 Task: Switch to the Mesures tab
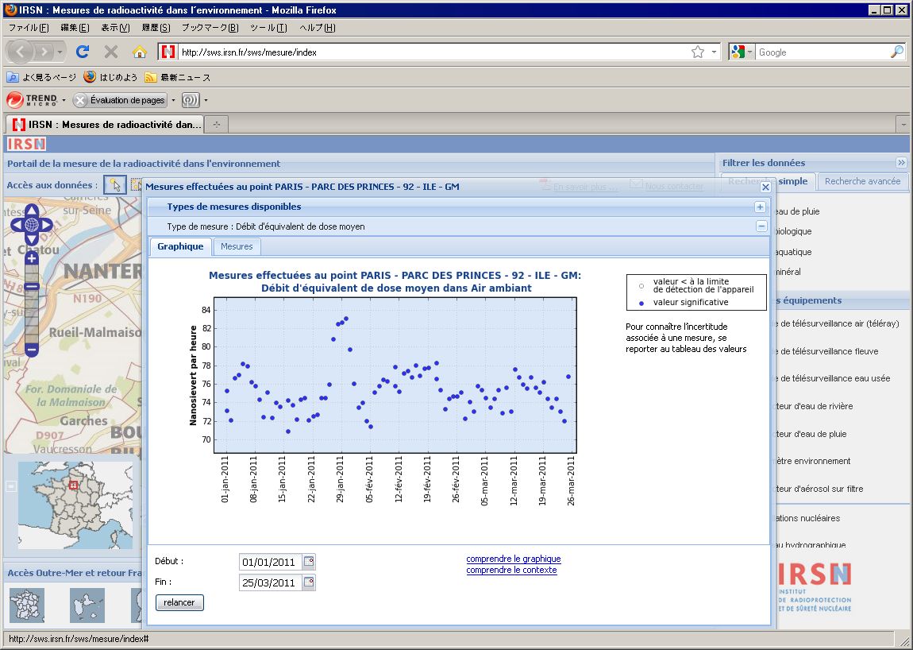237,246
